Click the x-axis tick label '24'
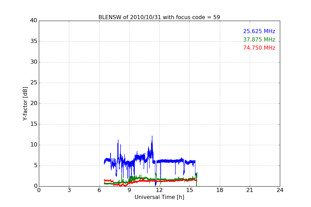The width and height of the screenshot is (311, 207). click(x=280, y=190)
